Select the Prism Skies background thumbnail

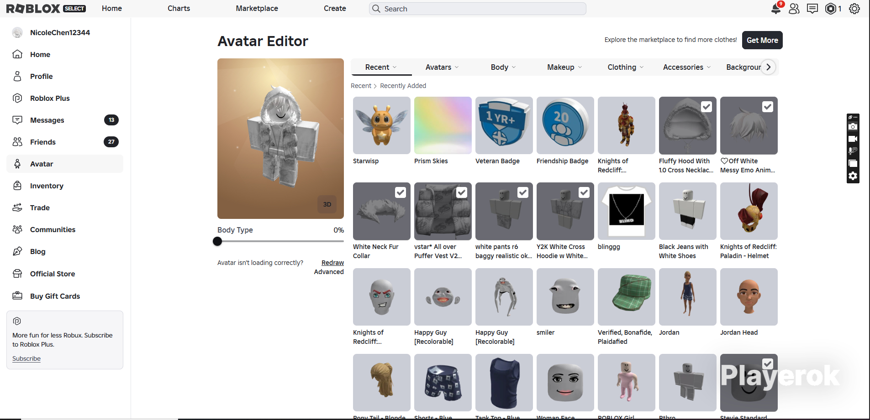[443, 125]
